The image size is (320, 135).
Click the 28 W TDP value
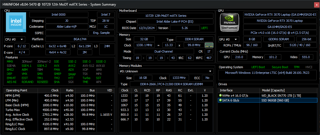coord(106,21)
